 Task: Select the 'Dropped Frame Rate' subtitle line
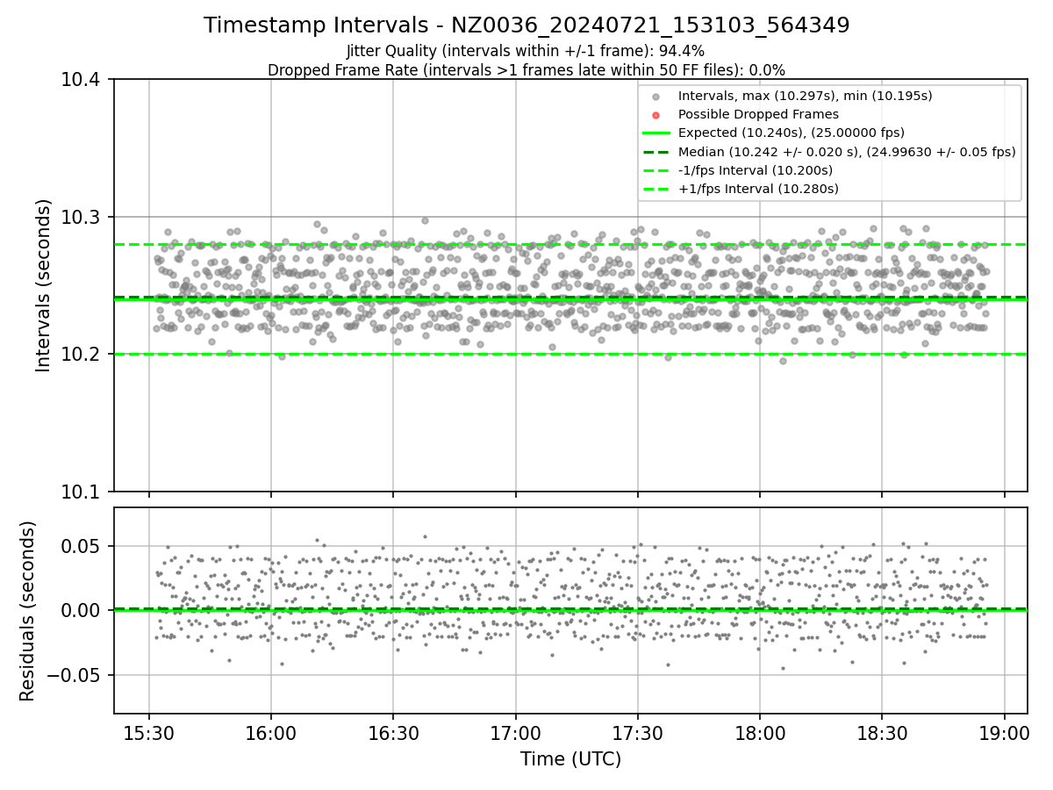click(x=526, y=70)
